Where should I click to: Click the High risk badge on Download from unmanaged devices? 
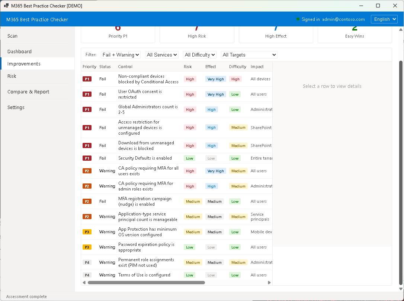click(190, 145)
